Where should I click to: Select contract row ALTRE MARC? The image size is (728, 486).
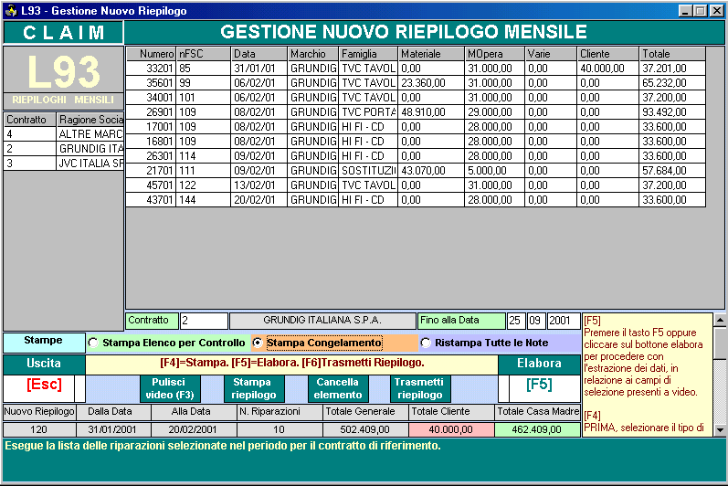(x=63, y=134)
